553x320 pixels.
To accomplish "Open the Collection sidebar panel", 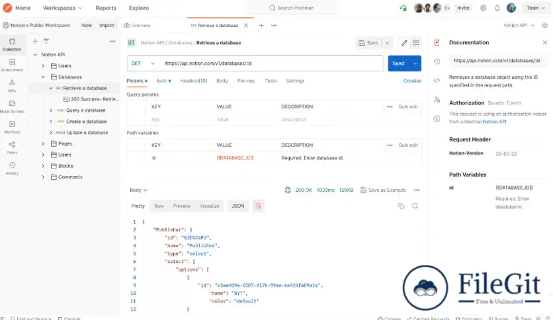I will pyautogui.click(x=12, y=45).
